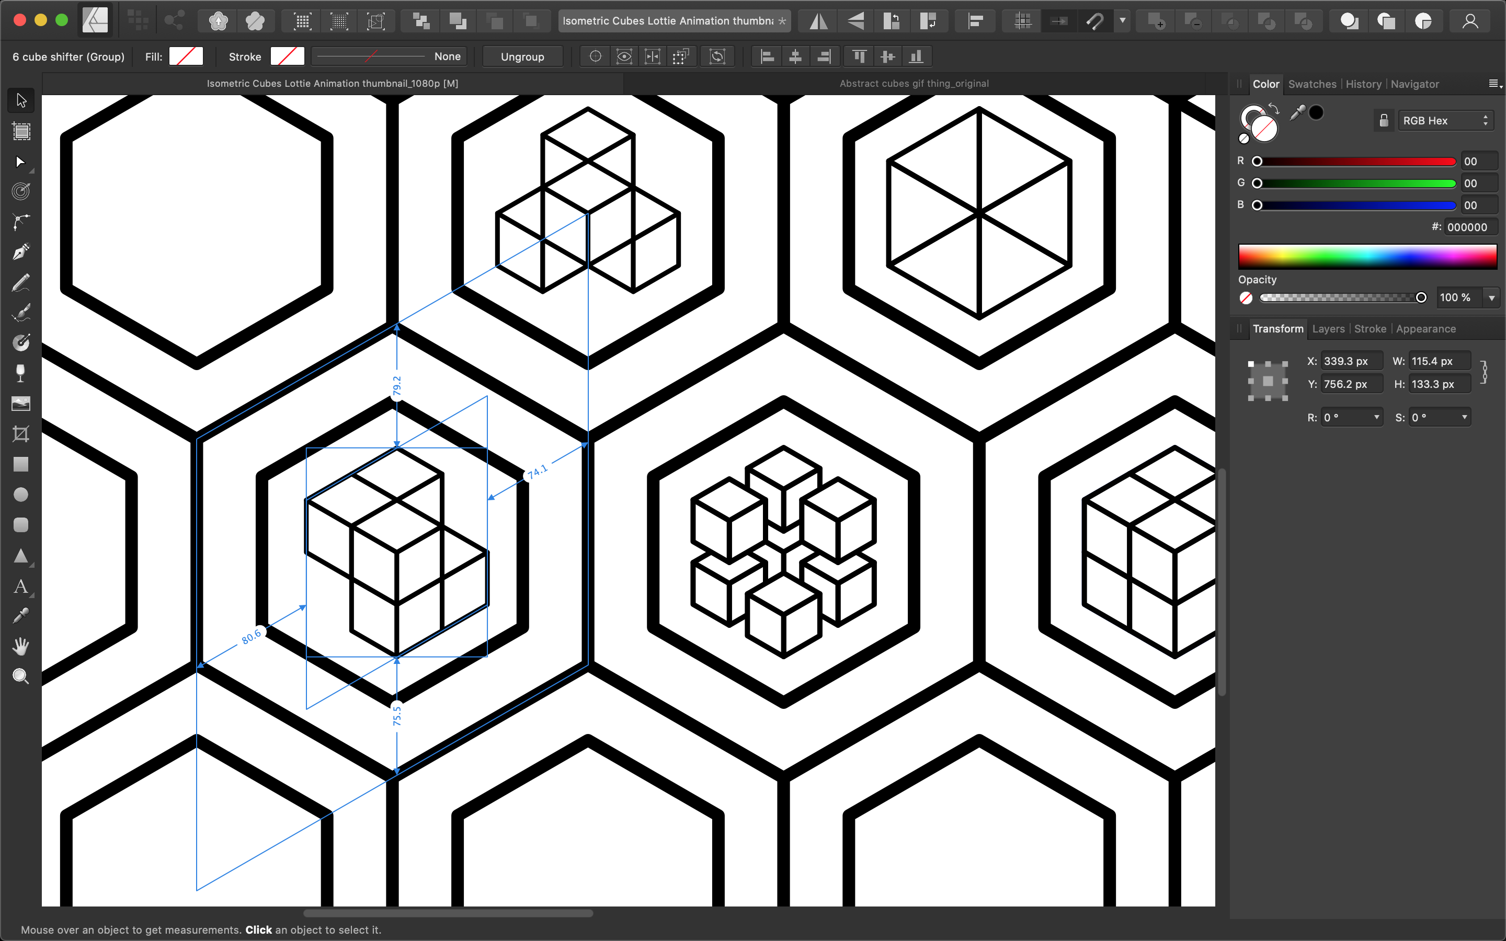
Task: Switch to the Swatches tab
Action: [x=1312, y=84]
